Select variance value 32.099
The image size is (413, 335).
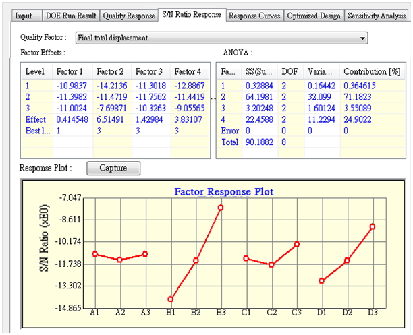[x=319, y=97]
